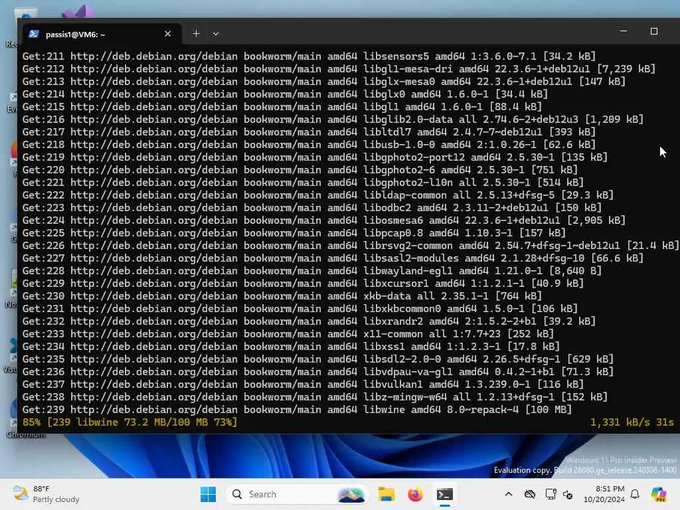Click the progress line 85% [239 libwine
Viewport: 680px width, 510px height.
[130, 422]
